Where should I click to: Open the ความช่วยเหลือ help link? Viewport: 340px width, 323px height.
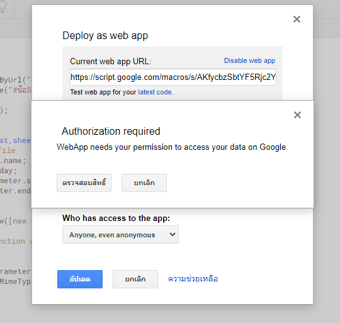pos(193,279)
